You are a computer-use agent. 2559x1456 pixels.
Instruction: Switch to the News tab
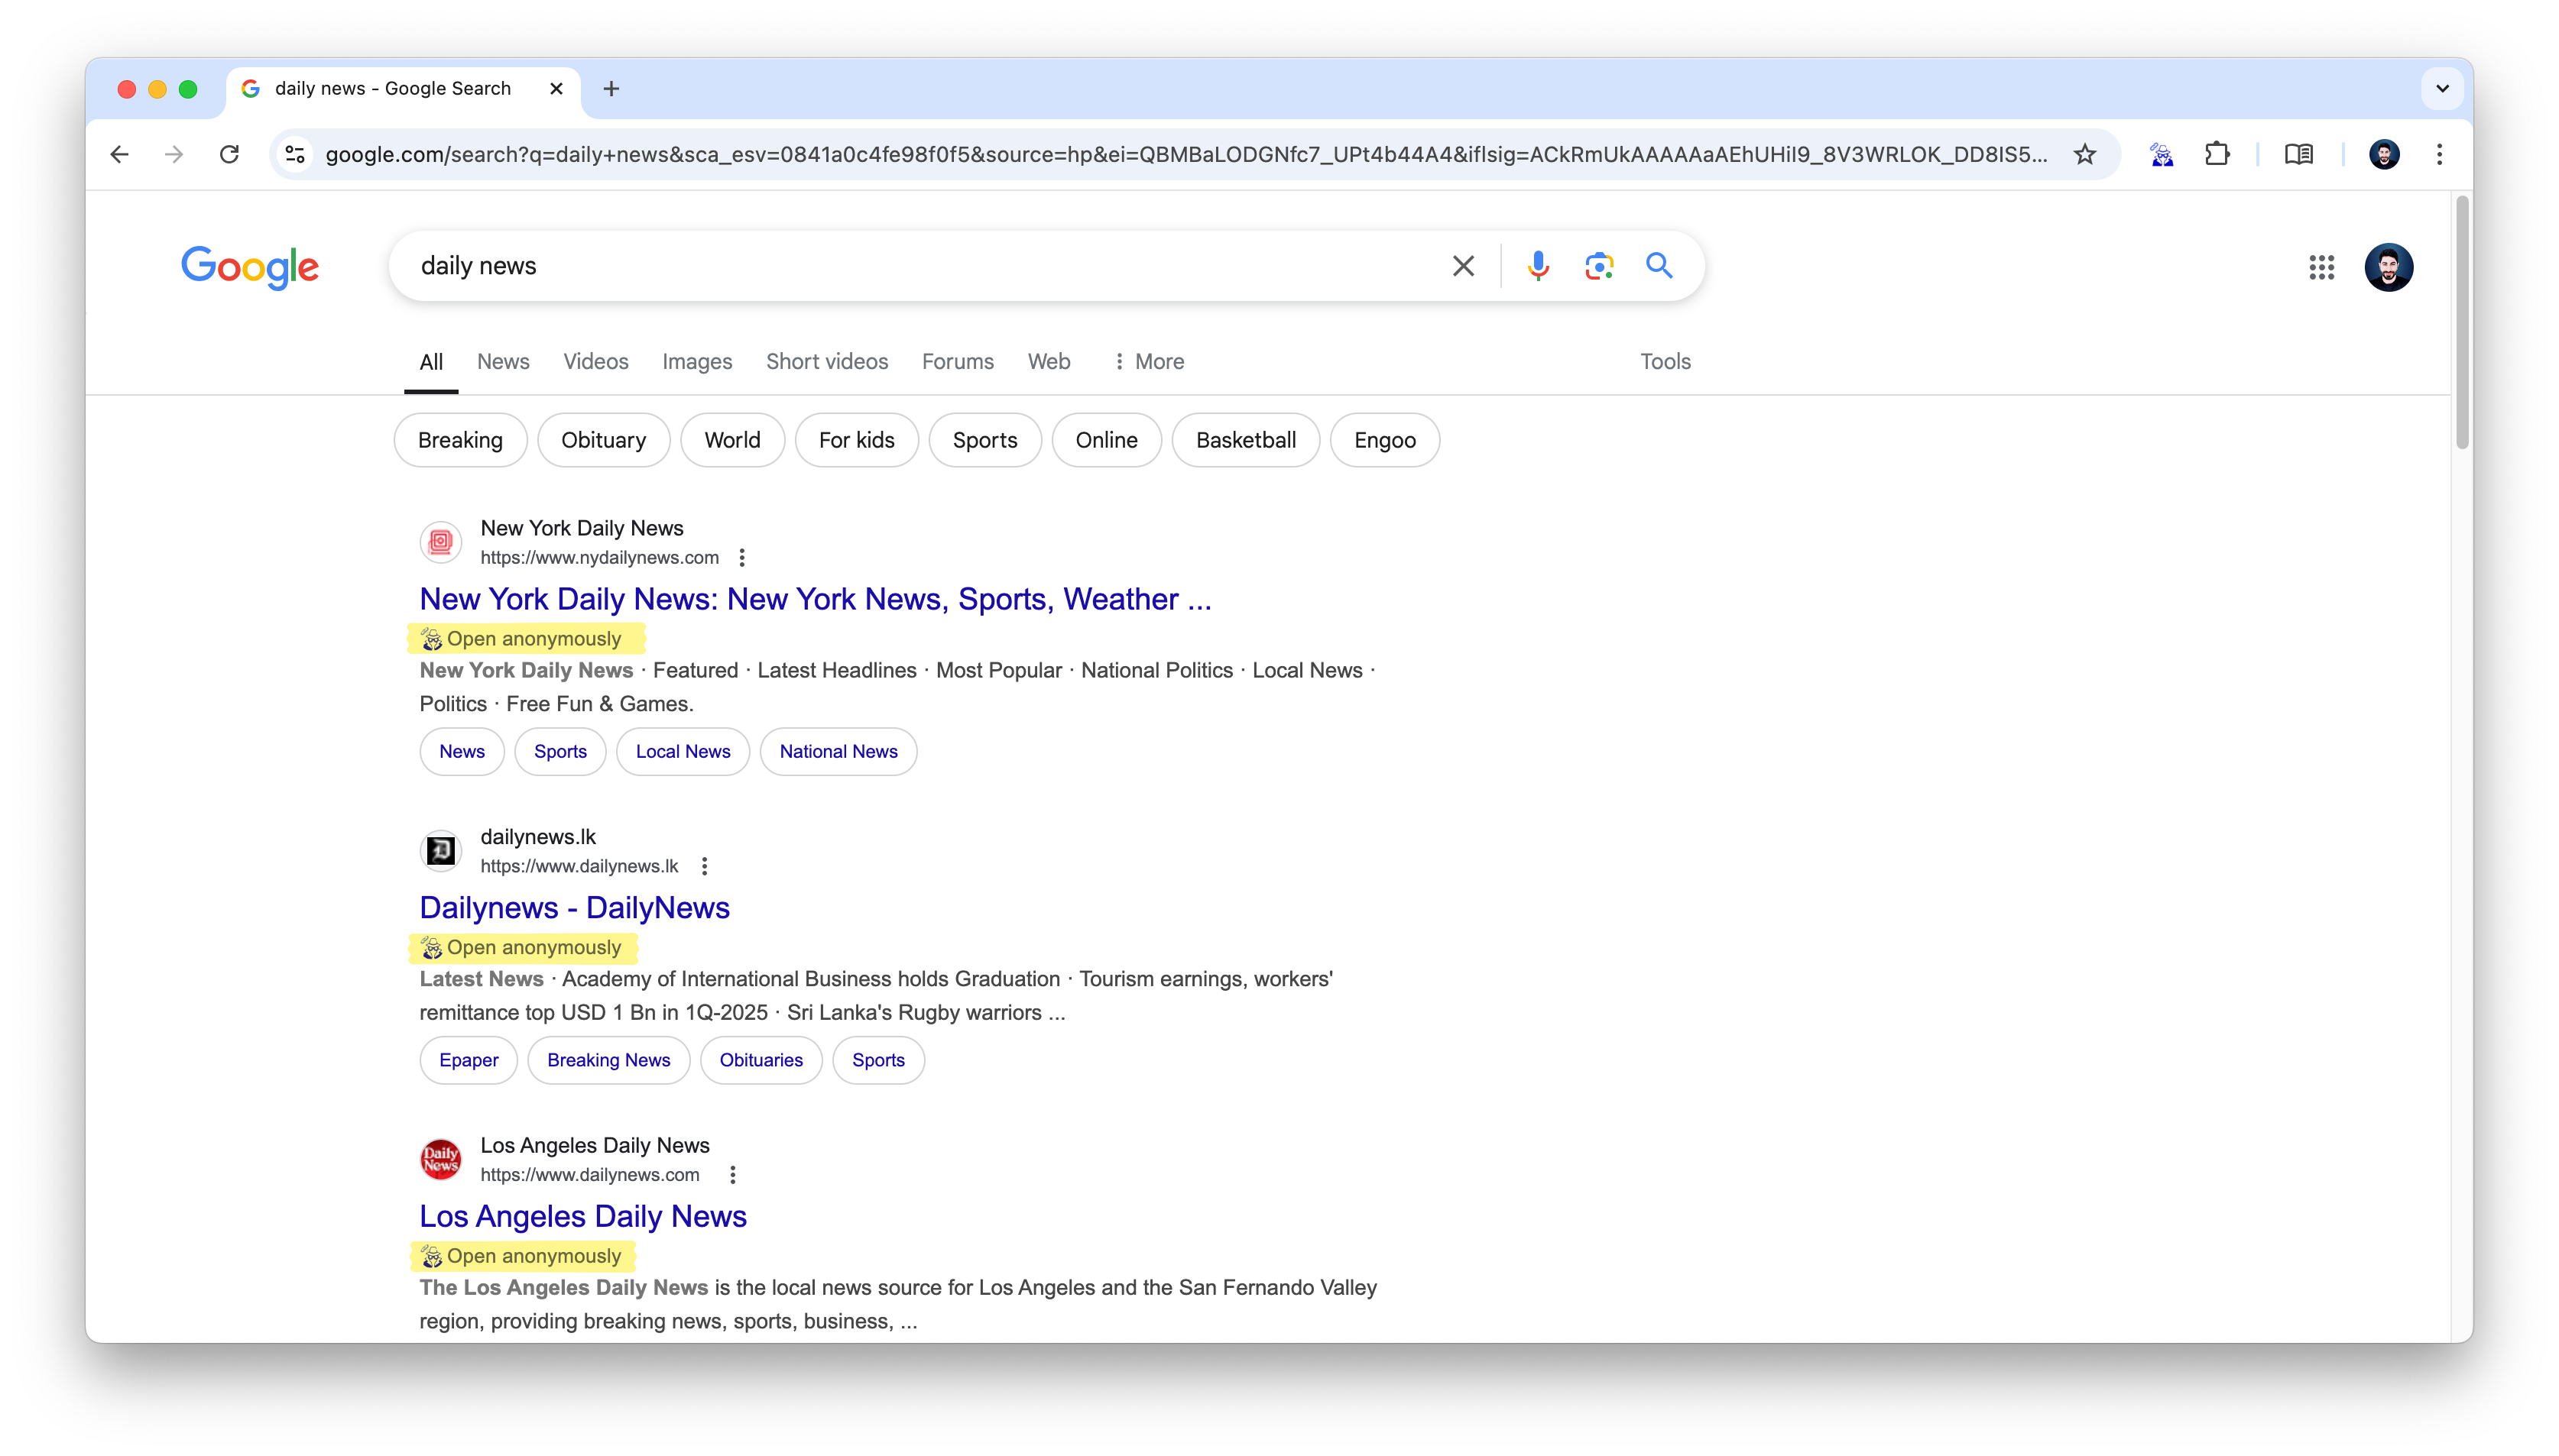pos(503,362)
